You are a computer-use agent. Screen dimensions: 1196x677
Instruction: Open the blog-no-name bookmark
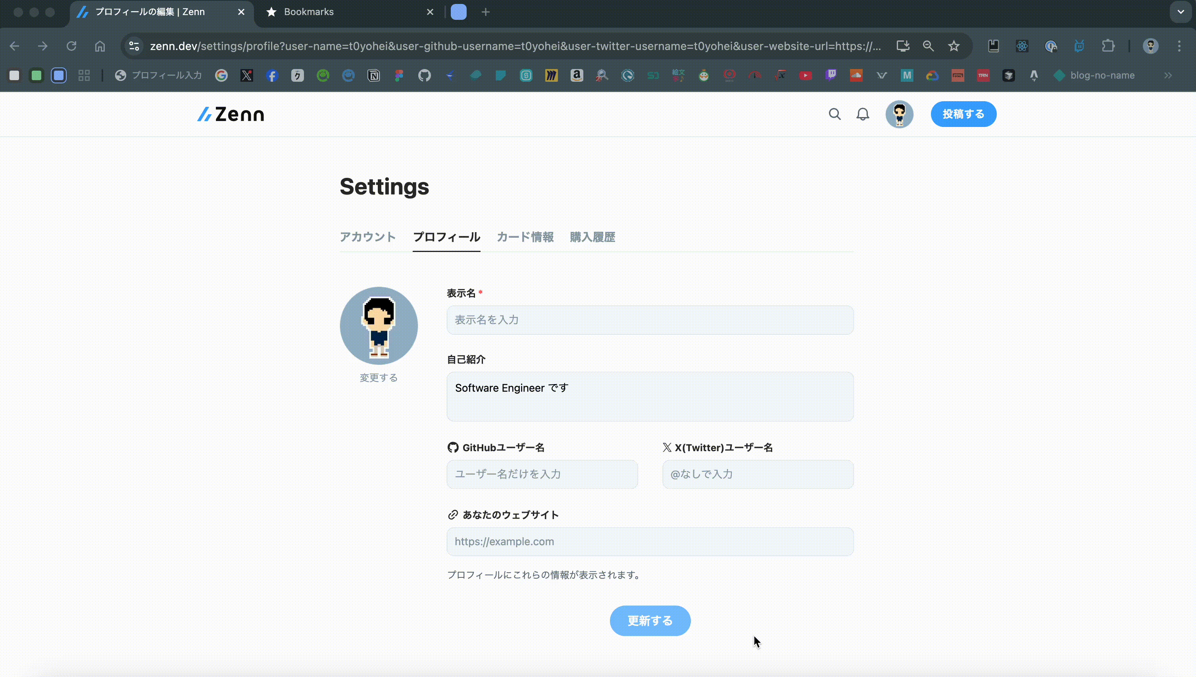(x=1094, y=75)
